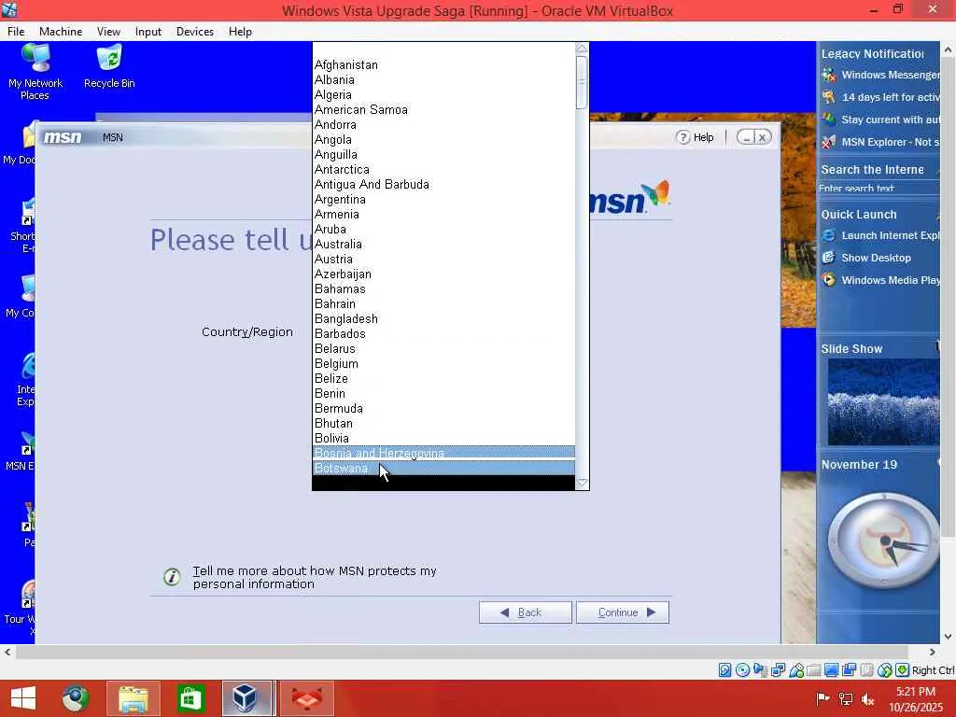Click the audio status icon
This screenshot has width=956, height=717.
coord(760,670)
